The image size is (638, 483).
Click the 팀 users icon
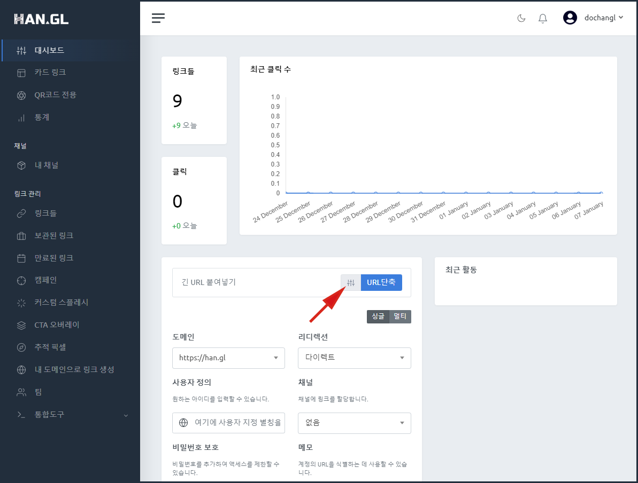[21, 392]
